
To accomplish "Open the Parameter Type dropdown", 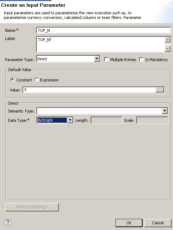I will click(x=97, y=59).
